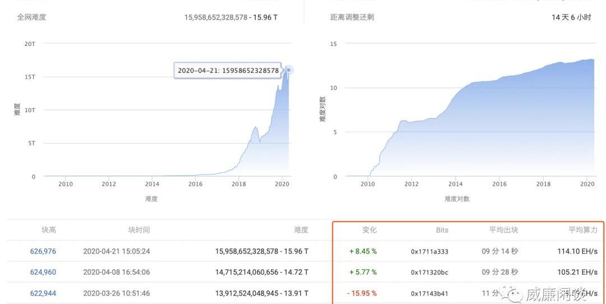The width and height of the screenshot is (606, 304).
Task: Click the 平均出块 column header
Action: [504, 230]
